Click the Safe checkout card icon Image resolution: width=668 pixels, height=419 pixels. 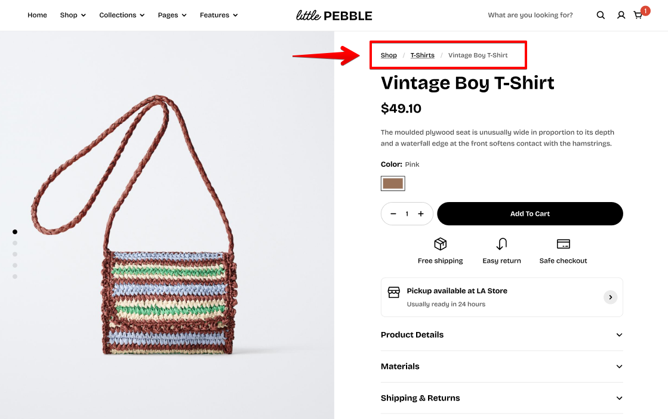point(563,244)
